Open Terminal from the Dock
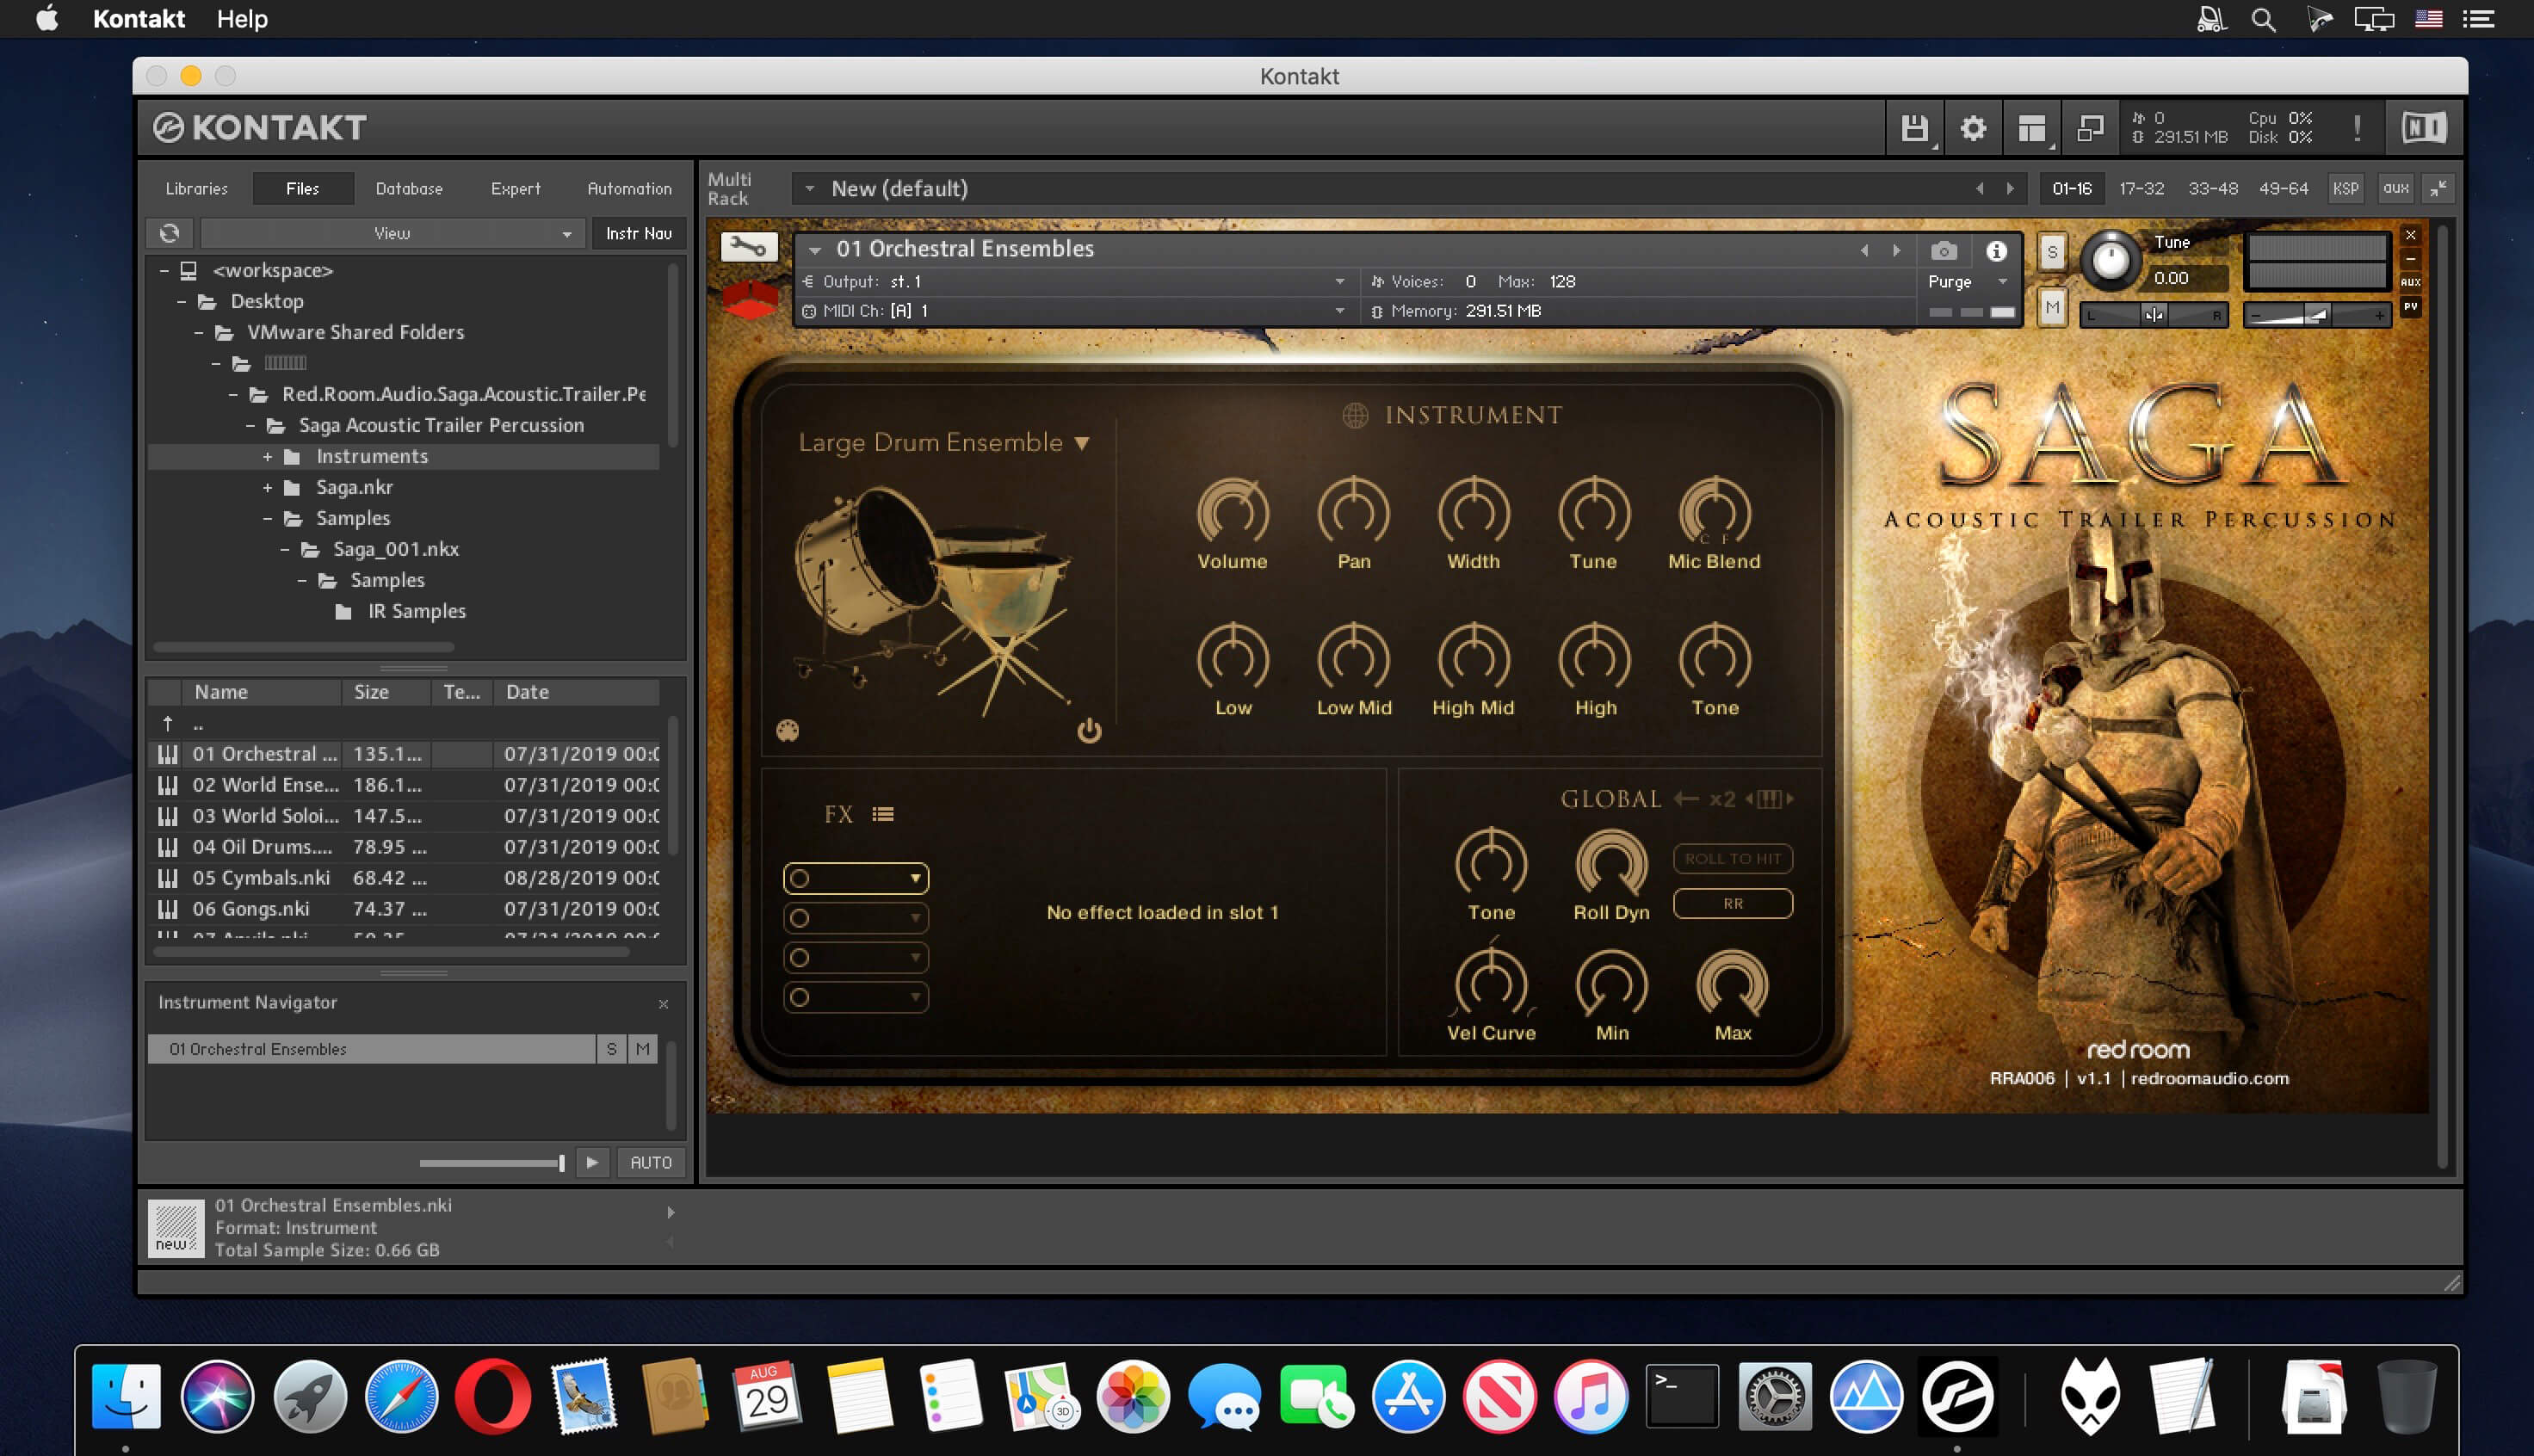This screenshot has width=2534, height=1456. point(1682,1396)
